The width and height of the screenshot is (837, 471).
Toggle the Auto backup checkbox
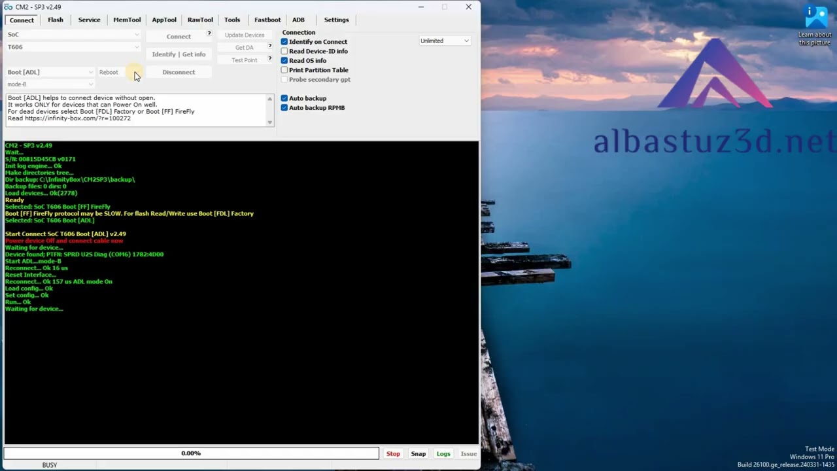point(284,98)
